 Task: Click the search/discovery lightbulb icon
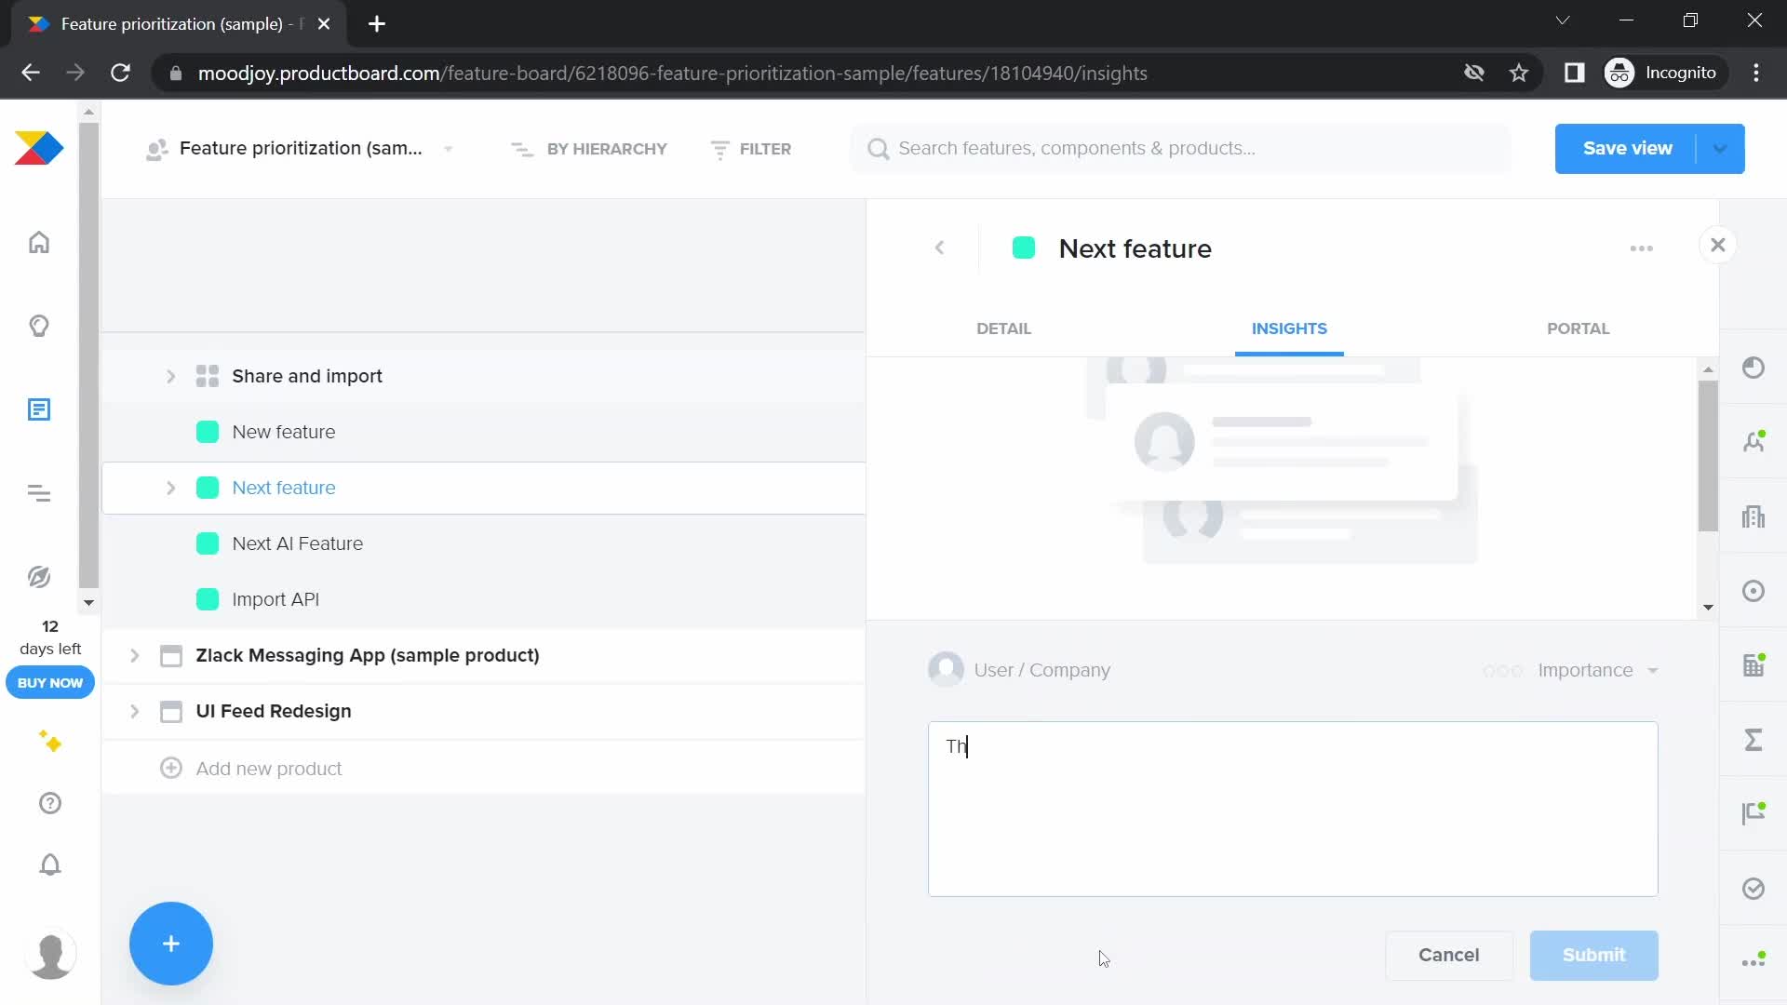click(x=38, y=327)
